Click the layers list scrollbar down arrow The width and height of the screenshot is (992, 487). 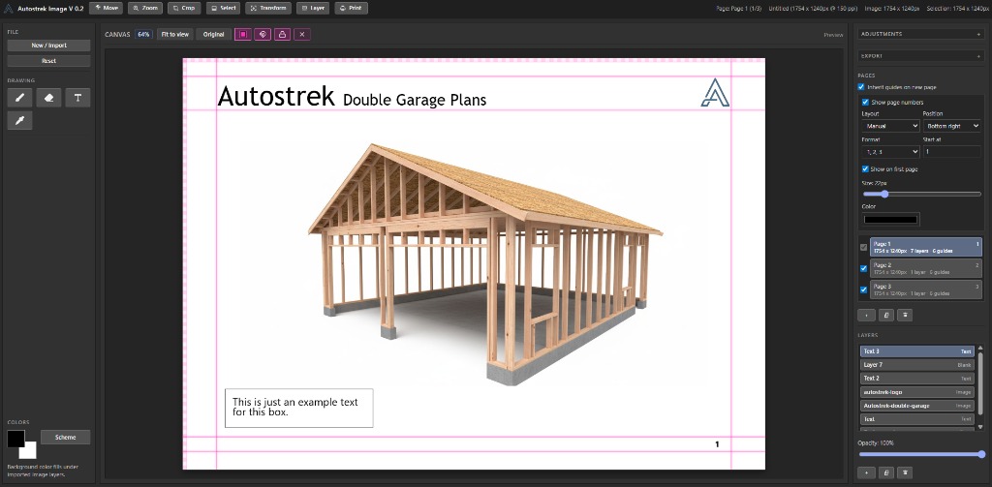980,428
